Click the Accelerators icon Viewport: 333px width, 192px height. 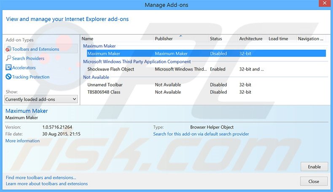pyautogui.click(x=8, y=68)
